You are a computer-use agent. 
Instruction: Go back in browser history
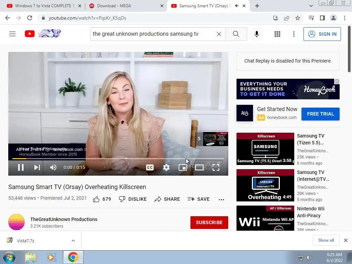(8, 18)
